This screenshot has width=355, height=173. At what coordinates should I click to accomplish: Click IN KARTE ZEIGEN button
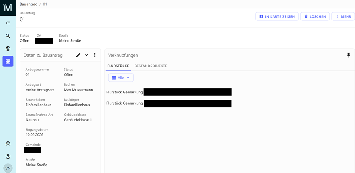point(277,16)
